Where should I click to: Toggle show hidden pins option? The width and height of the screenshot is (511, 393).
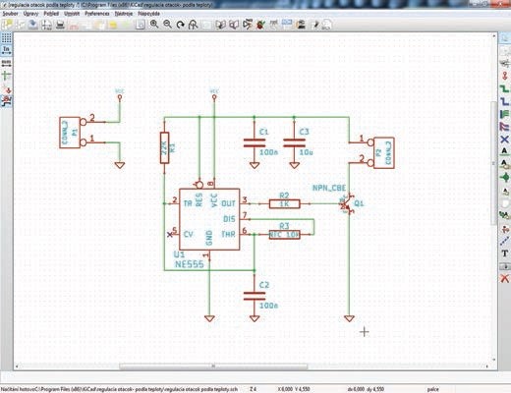pos(6,88)
